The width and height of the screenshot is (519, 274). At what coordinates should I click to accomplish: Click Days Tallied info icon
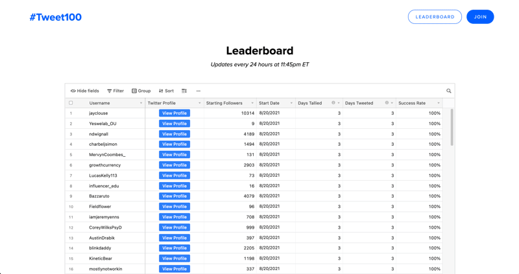[333, 103]
